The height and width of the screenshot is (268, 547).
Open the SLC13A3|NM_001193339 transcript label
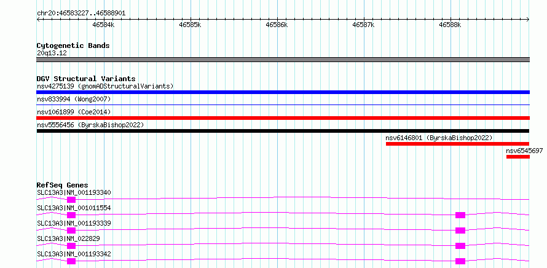(74, 223)
